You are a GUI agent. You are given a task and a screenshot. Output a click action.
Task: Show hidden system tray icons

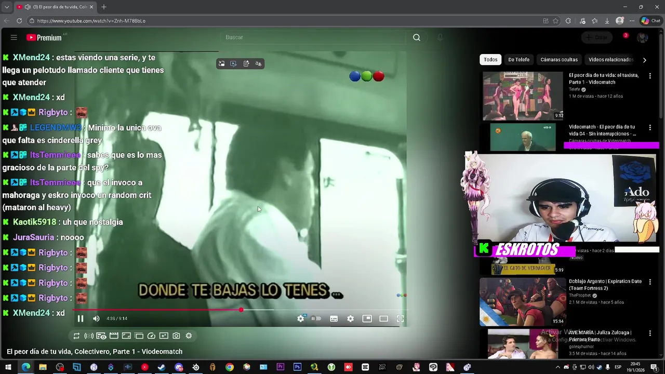[558, 367]
